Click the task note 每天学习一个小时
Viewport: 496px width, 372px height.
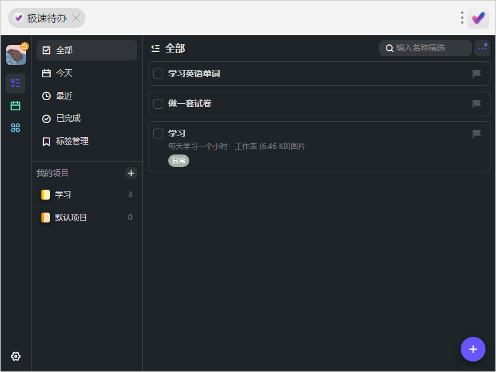[198, 146]
